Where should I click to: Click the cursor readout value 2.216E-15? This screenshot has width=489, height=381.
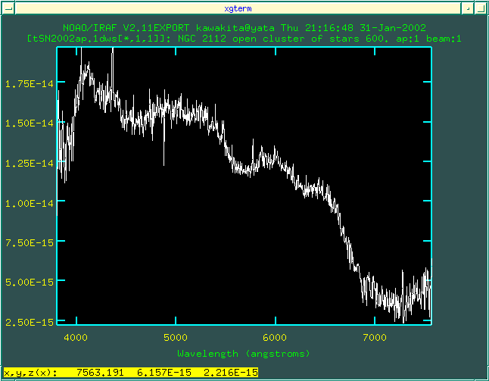coord(231,372)
